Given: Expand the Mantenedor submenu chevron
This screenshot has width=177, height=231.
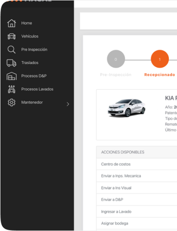Looking at the screenshot, I should [68, 104].
